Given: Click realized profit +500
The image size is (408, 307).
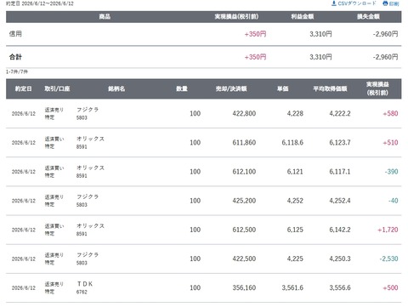Looking at the screenshot, I should point(390,287).
